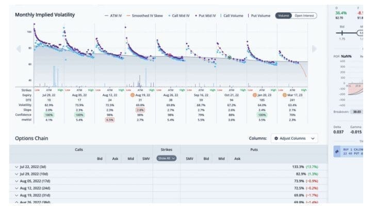Click the gear icon in Adjust Columns
374x211 pixels.
[276, 138]
